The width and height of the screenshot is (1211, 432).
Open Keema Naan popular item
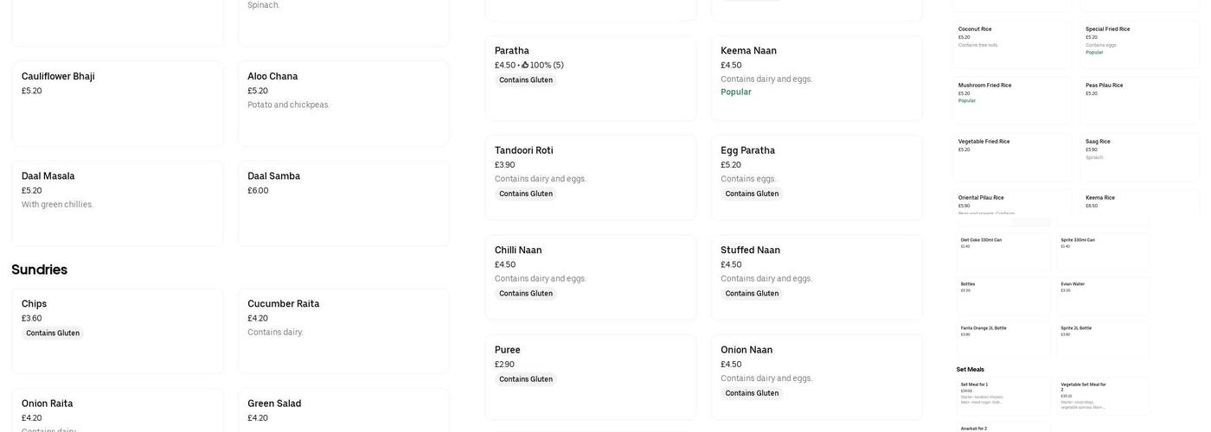click(x=816, y=78)
